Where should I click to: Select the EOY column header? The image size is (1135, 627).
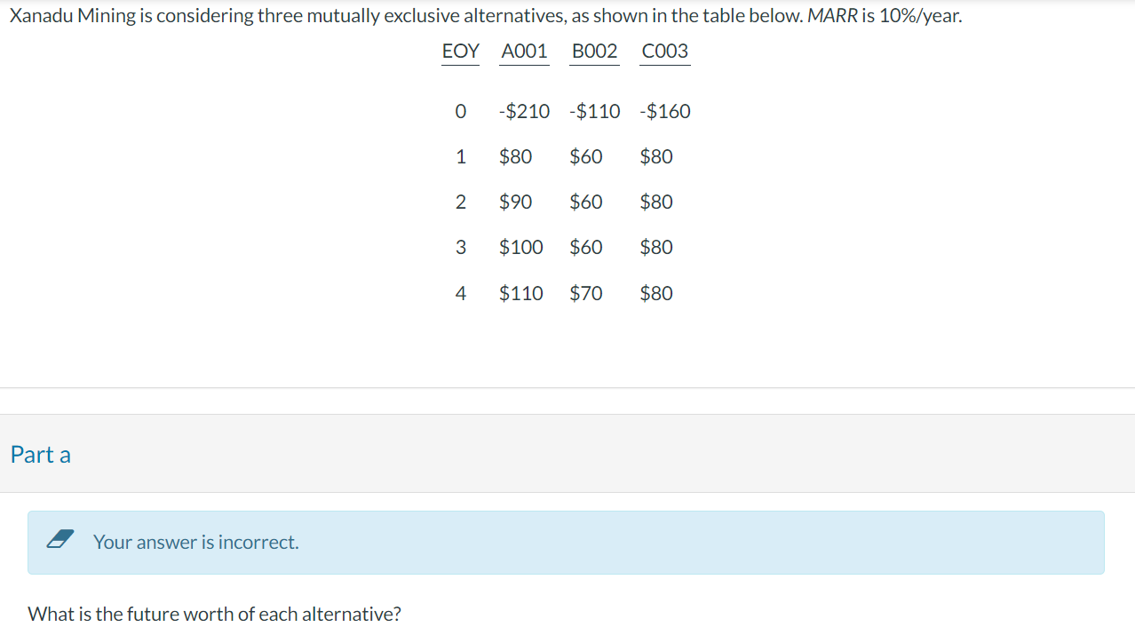(x=460, y=52)
